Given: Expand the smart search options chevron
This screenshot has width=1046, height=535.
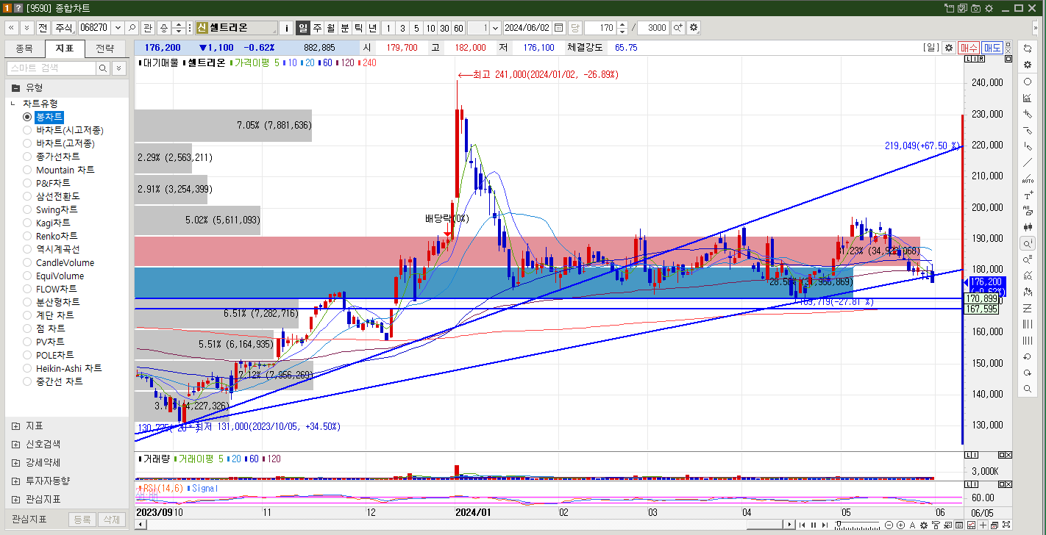Looking at the screenshot, I should (118, 68).
